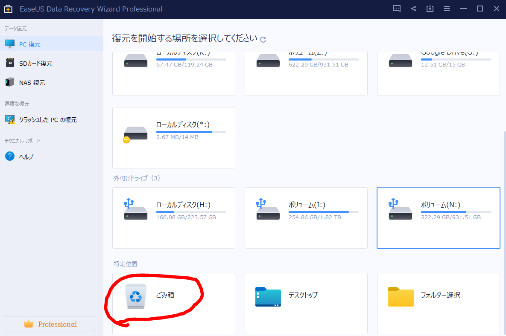Click the 特定位置 section label
Viewport: 506px width, 336px height.
coord(126,264)
